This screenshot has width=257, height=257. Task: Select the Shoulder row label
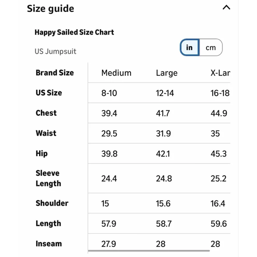click(52, 203)
